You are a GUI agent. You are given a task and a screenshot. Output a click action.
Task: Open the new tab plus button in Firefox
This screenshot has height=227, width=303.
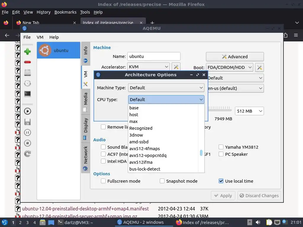[152, 23]
